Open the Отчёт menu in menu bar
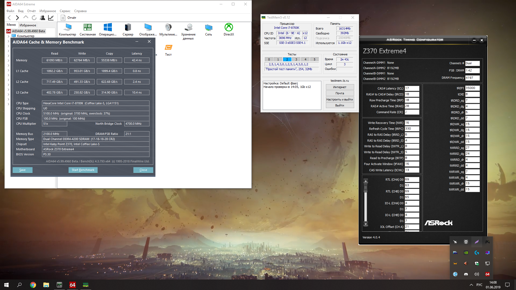 pos(31,11)
